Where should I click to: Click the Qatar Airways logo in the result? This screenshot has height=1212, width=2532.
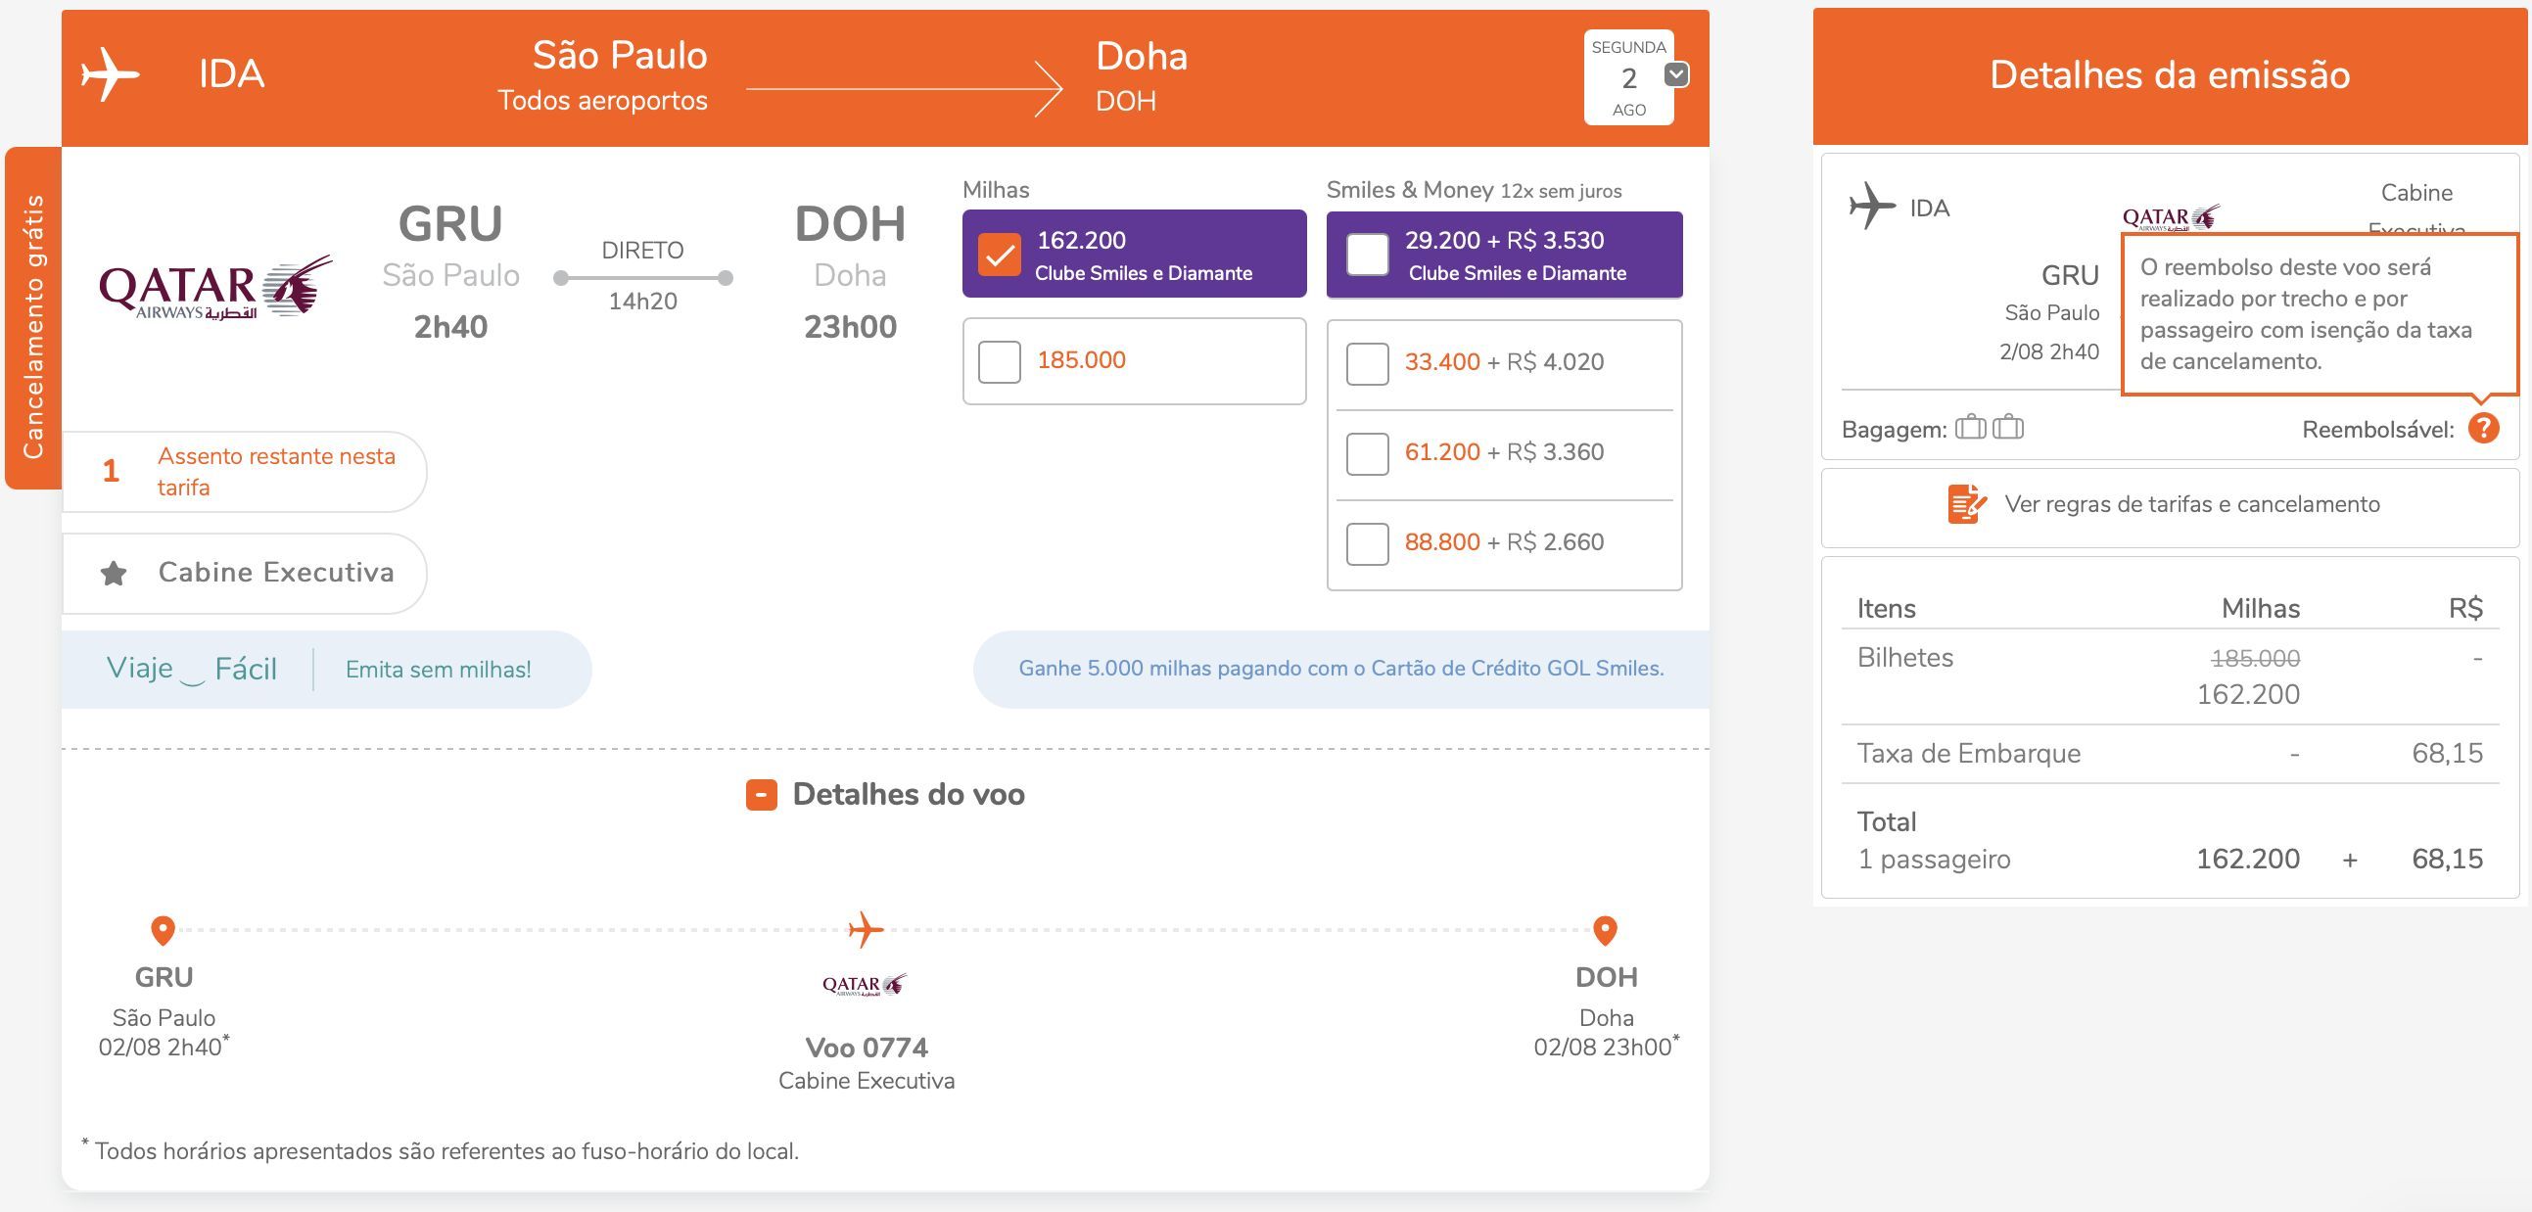click(x=215, y=288)
